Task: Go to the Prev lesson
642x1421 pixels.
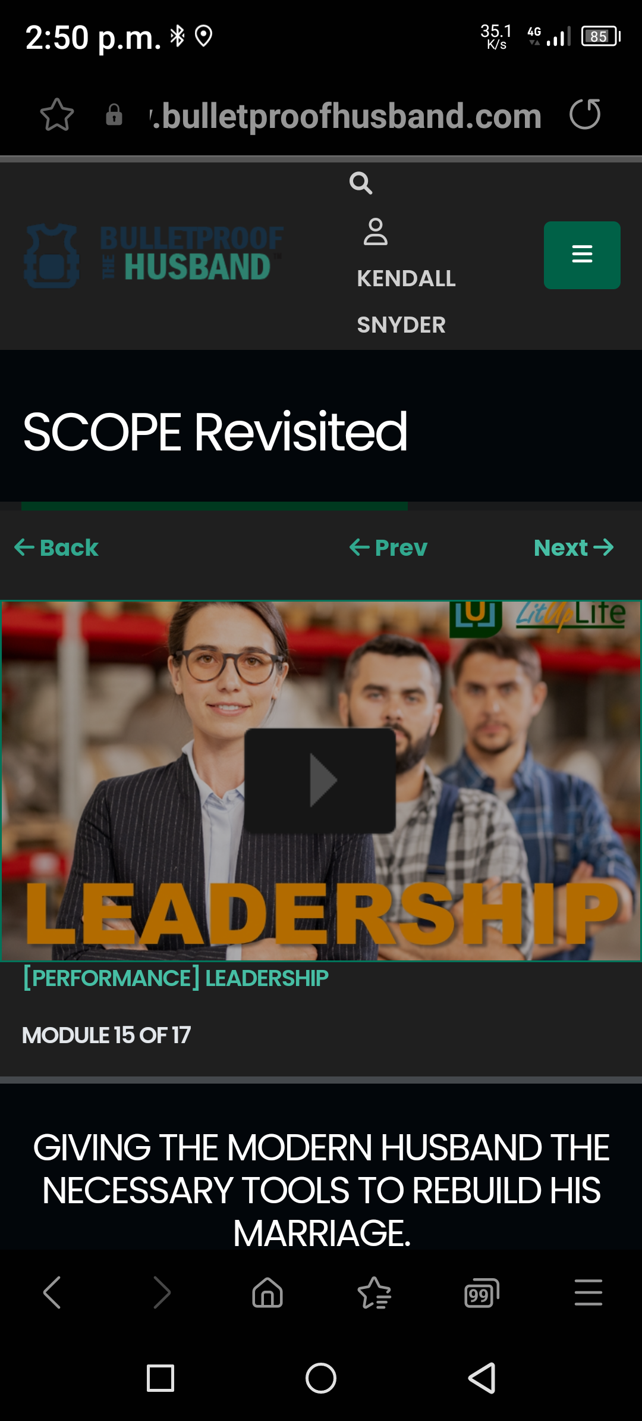Action: pyautogui.click(x=389, y=547)
